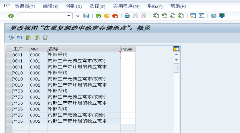Click the Find Next binoculars icon
The image size is (240, 133).
point(144,16)
